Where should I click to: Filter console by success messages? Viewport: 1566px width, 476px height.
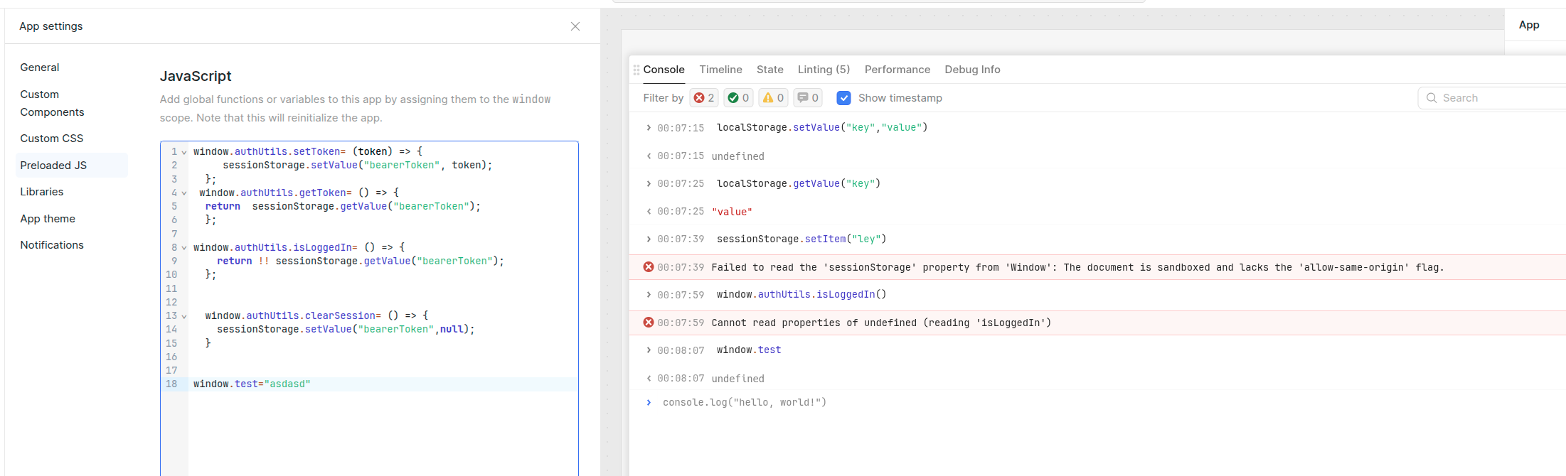point(738,98)
